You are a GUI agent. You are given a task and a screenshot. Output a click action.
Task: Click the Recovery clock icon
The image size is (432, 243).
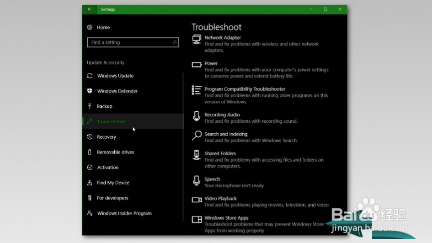click(90, 137)
